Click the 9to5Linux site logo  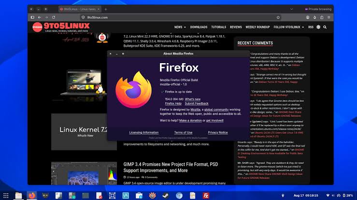click(61, 27)
